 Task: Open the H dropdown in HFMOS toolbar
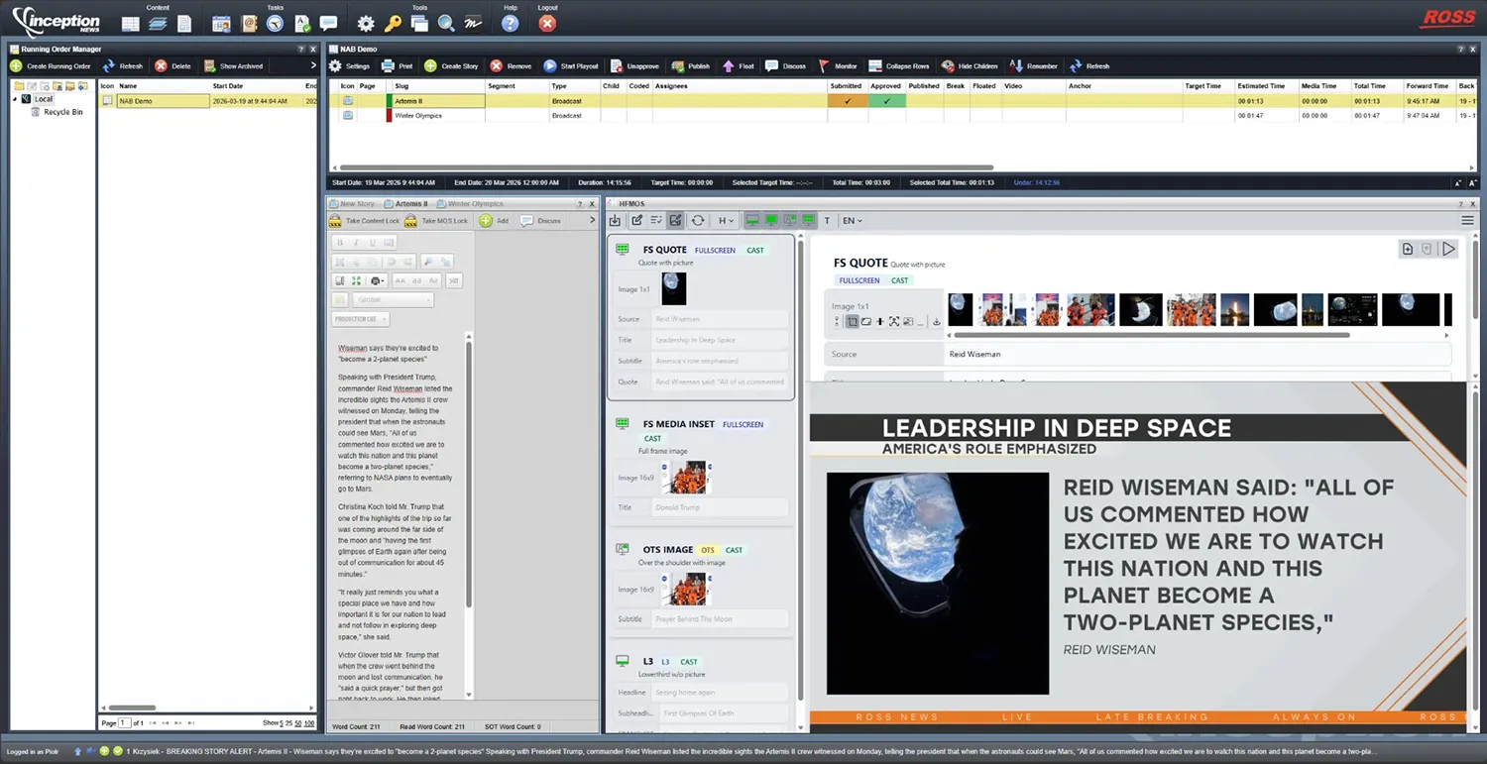pyautogui.click(x=726, y=221)
